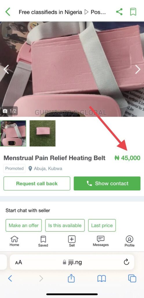Open Safari reader AA text options
The width and height of the screenshot is (144, 298).
click(19, 262)
